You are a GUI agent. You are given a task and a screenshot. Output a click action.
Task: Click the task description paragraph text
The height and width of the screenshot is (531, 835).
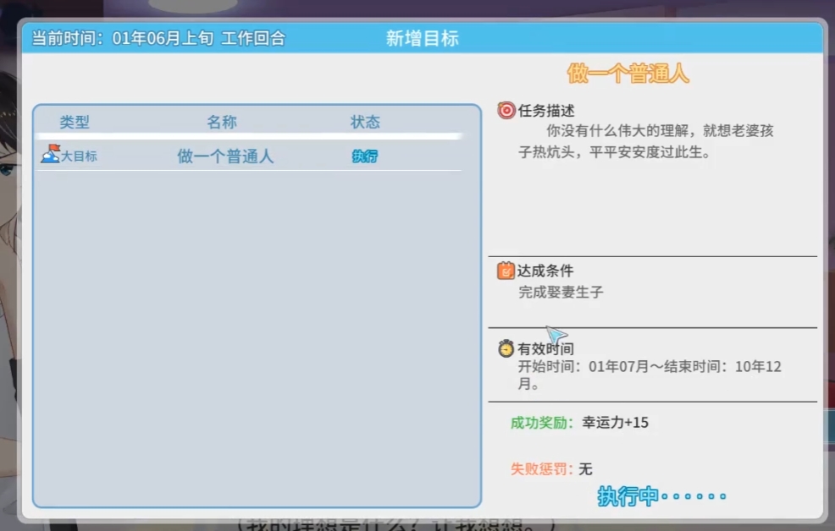(645, 142)
